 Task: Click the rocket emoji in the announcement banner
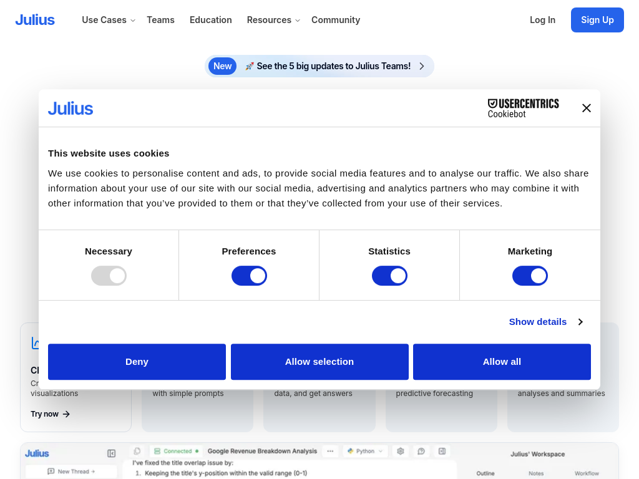click(250, 66)
